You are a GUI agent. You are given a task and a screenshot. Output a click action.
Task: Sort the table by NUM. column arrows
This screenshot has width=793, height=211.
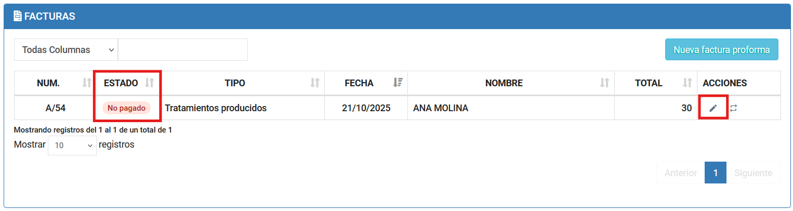click(87, 83)
